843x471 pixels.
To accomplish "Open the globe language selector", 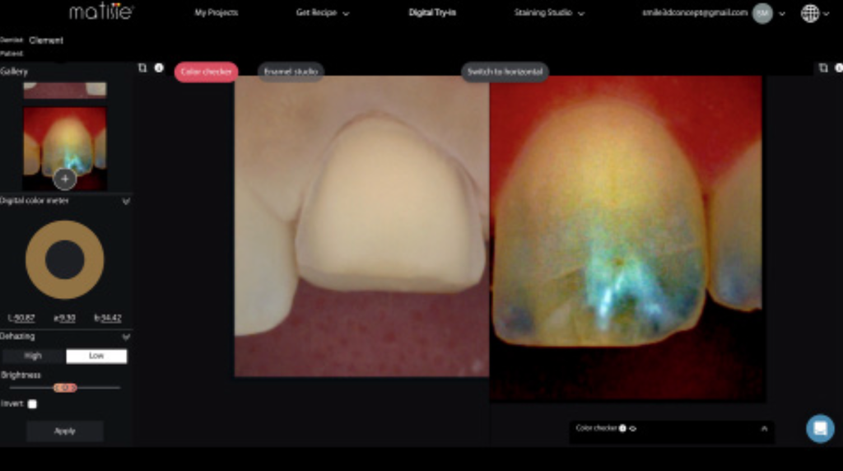I will 810,13.
